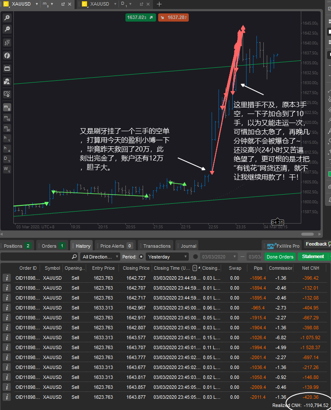Switch chart to m5 timeframe
The image size is (331, 410).
tap(7, 107)
